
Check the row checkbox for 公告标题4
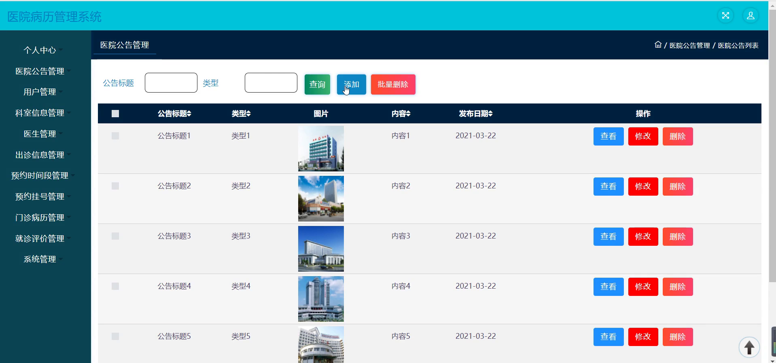click(115, 286)
